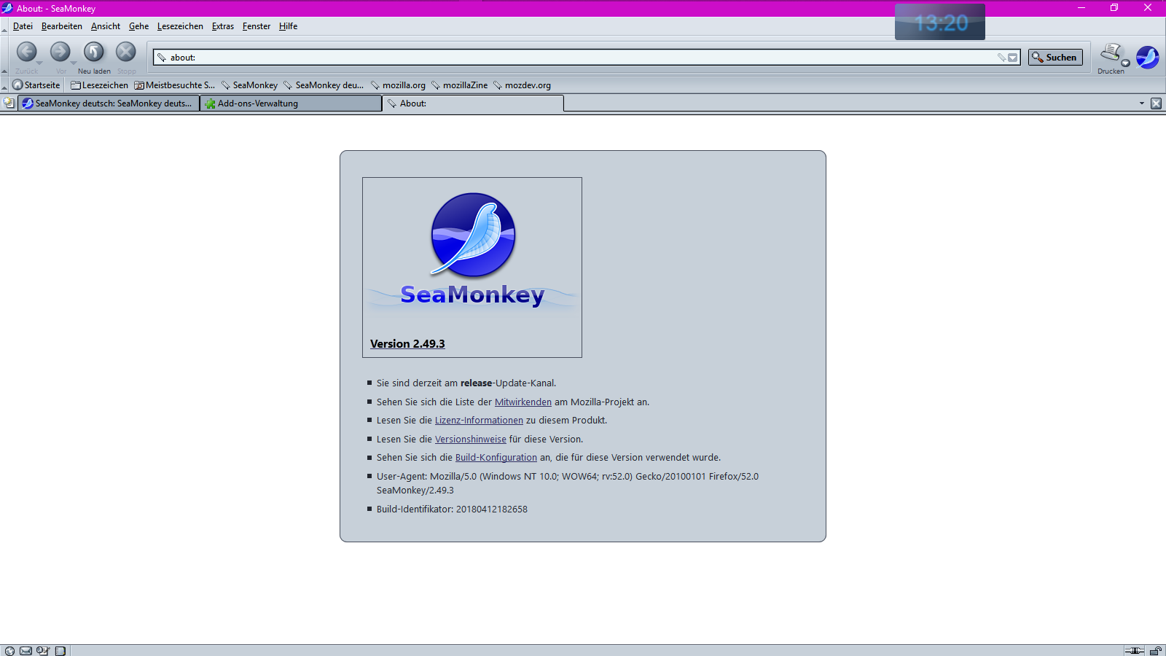Viewport: 1166px width, 656px height.
Task: Close the current tab with tab-bar X
Action: coord(1156,104)
